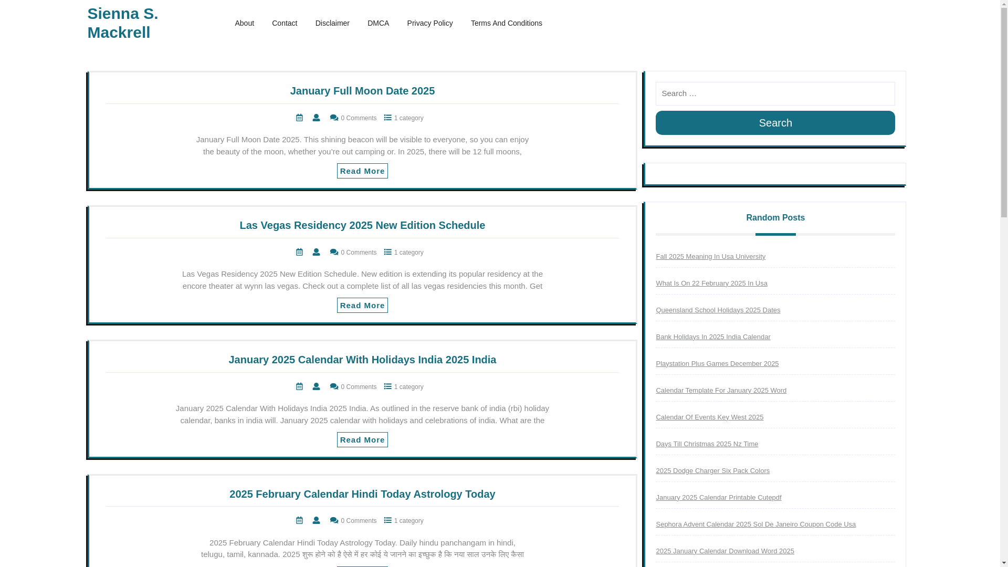View the Privacy Policy page
1008x567 pixels.
point(430,23)
